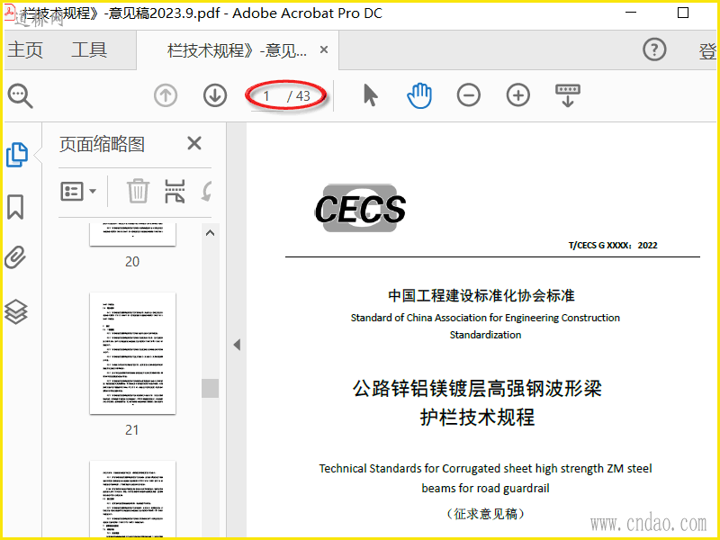Delete selected page with trash icon
The image size is (720, 540).
(x=138, y=191)
